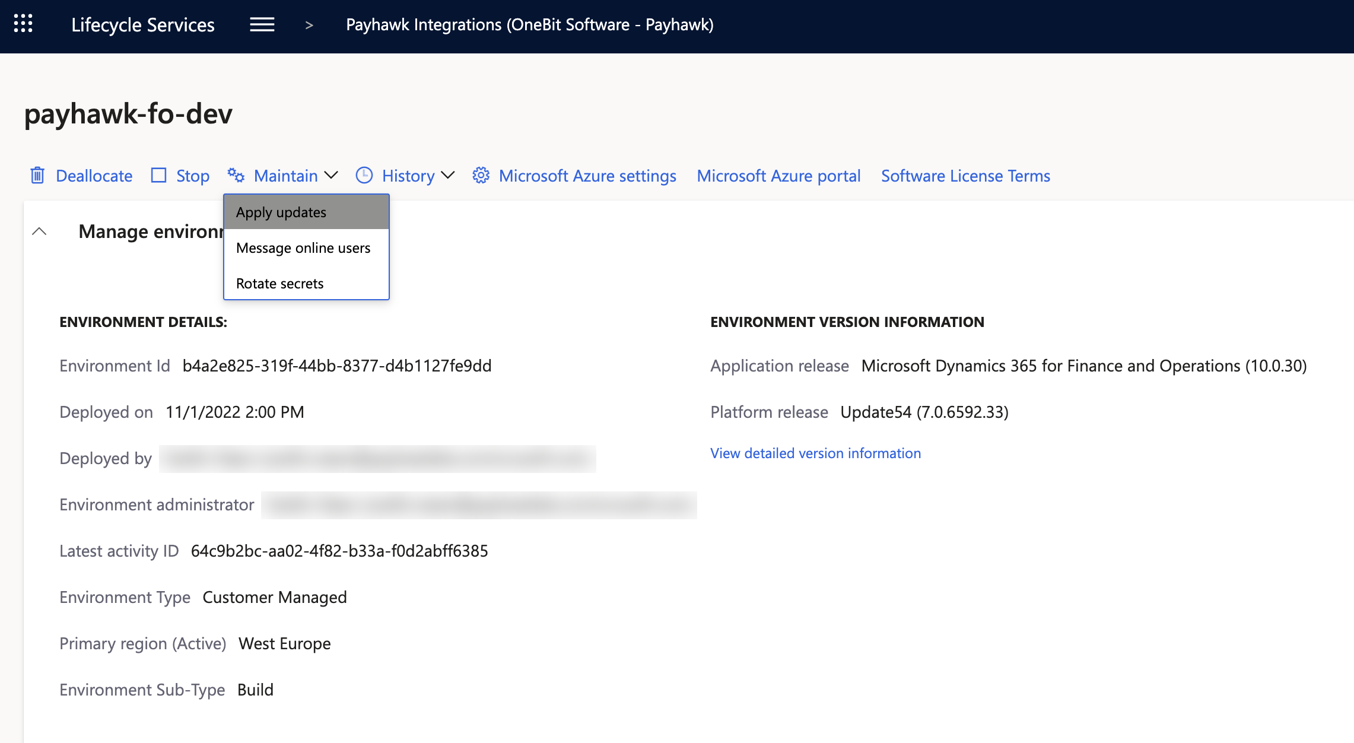Click the payhawk-fo-dev page heading

(x=128, y=113)
